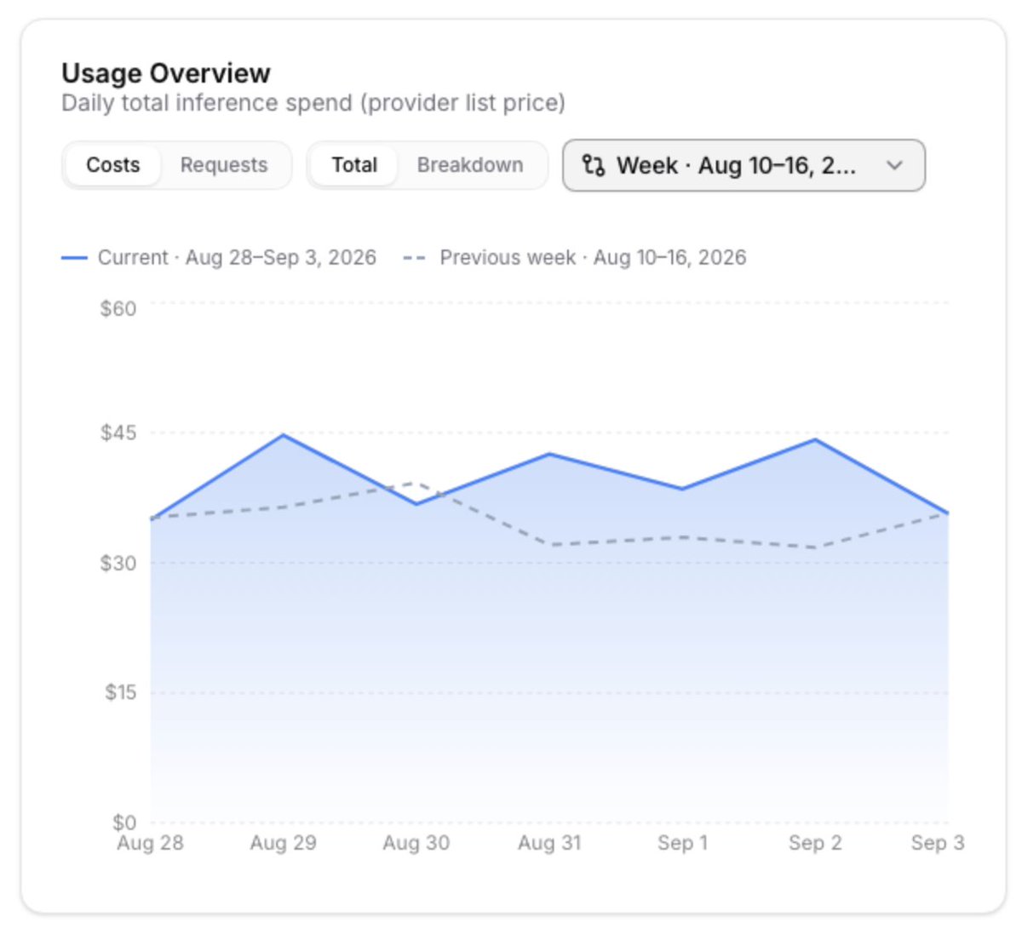
Task: Click the $15 axis label
Action: tap(120, 692)
